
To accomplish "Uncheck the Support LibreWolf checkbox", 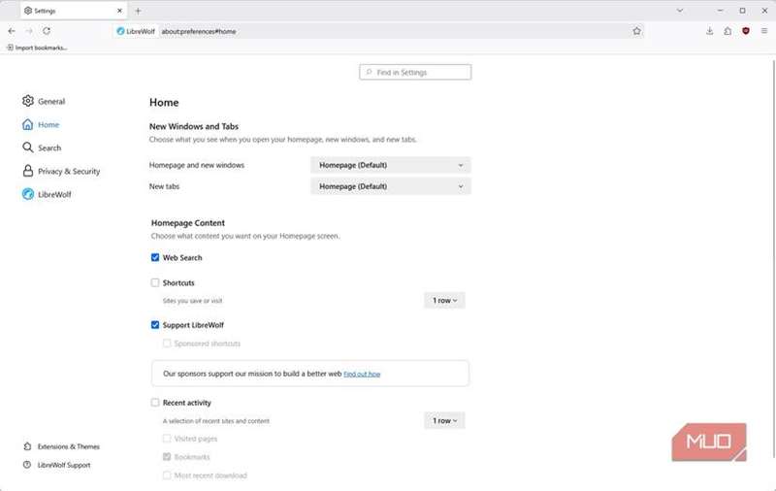I will coord(155,325).
